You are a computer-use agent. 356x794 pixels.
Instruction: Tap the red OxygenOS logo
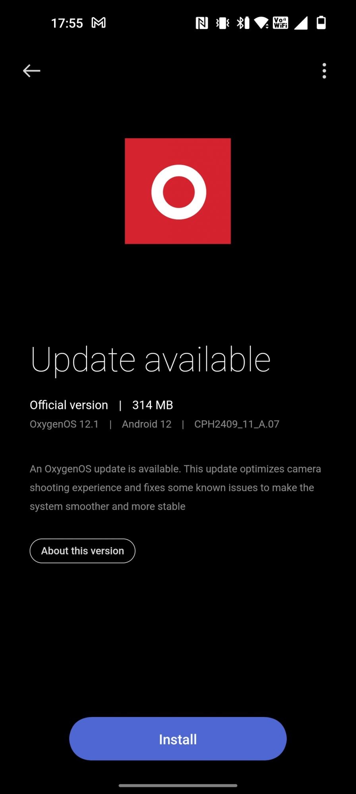coord(178,191)
